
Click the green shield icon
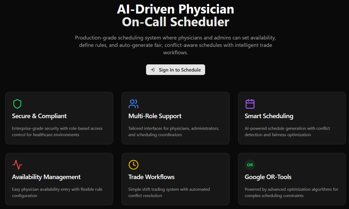[17, 104]
